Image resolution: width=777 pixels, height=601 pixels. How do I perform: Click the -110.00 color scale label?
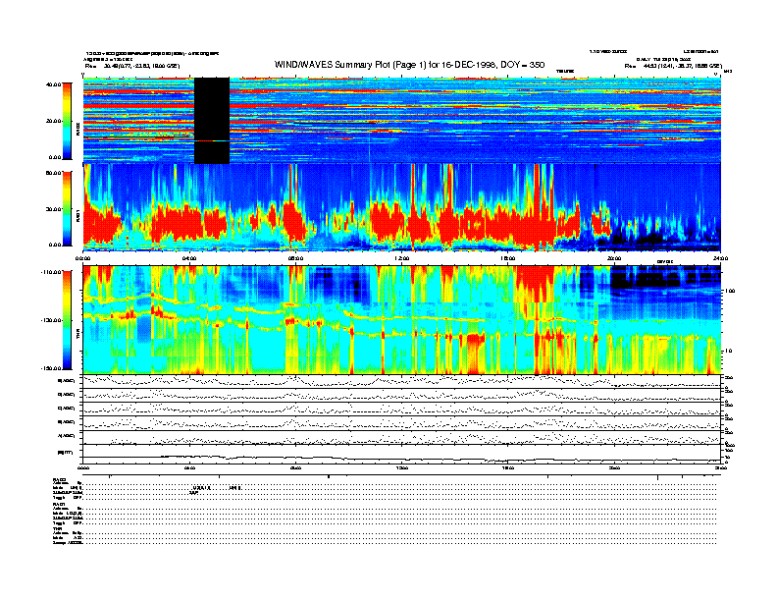click(x=52, y=272)
